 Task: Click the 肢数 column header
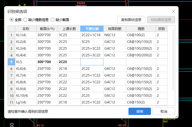[x=162, y=29]
